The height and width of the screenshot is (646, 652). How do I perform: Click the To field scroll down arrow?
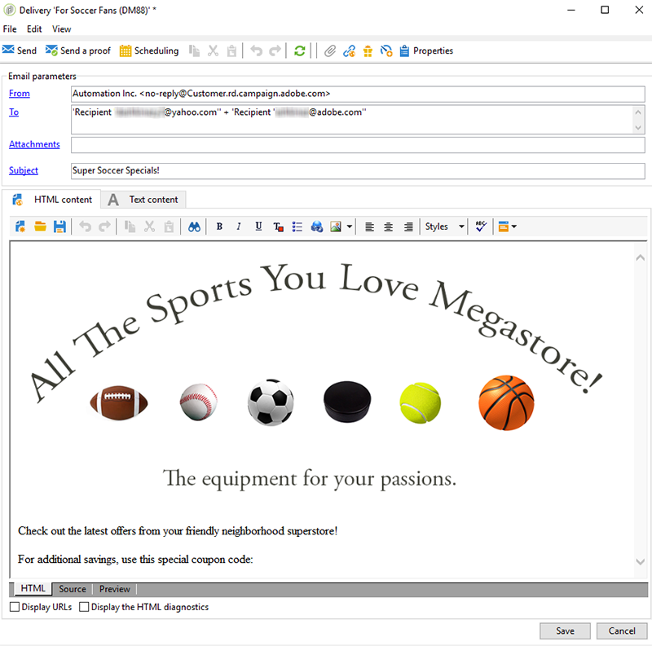(x=638, y=128)
